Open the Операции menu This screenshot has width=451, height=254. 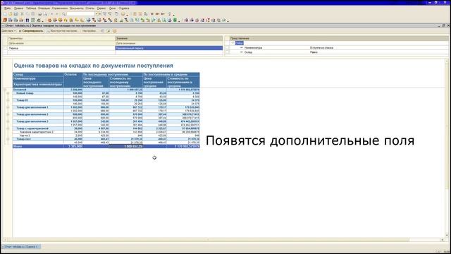pyautogui.click(x=44, y=8)
